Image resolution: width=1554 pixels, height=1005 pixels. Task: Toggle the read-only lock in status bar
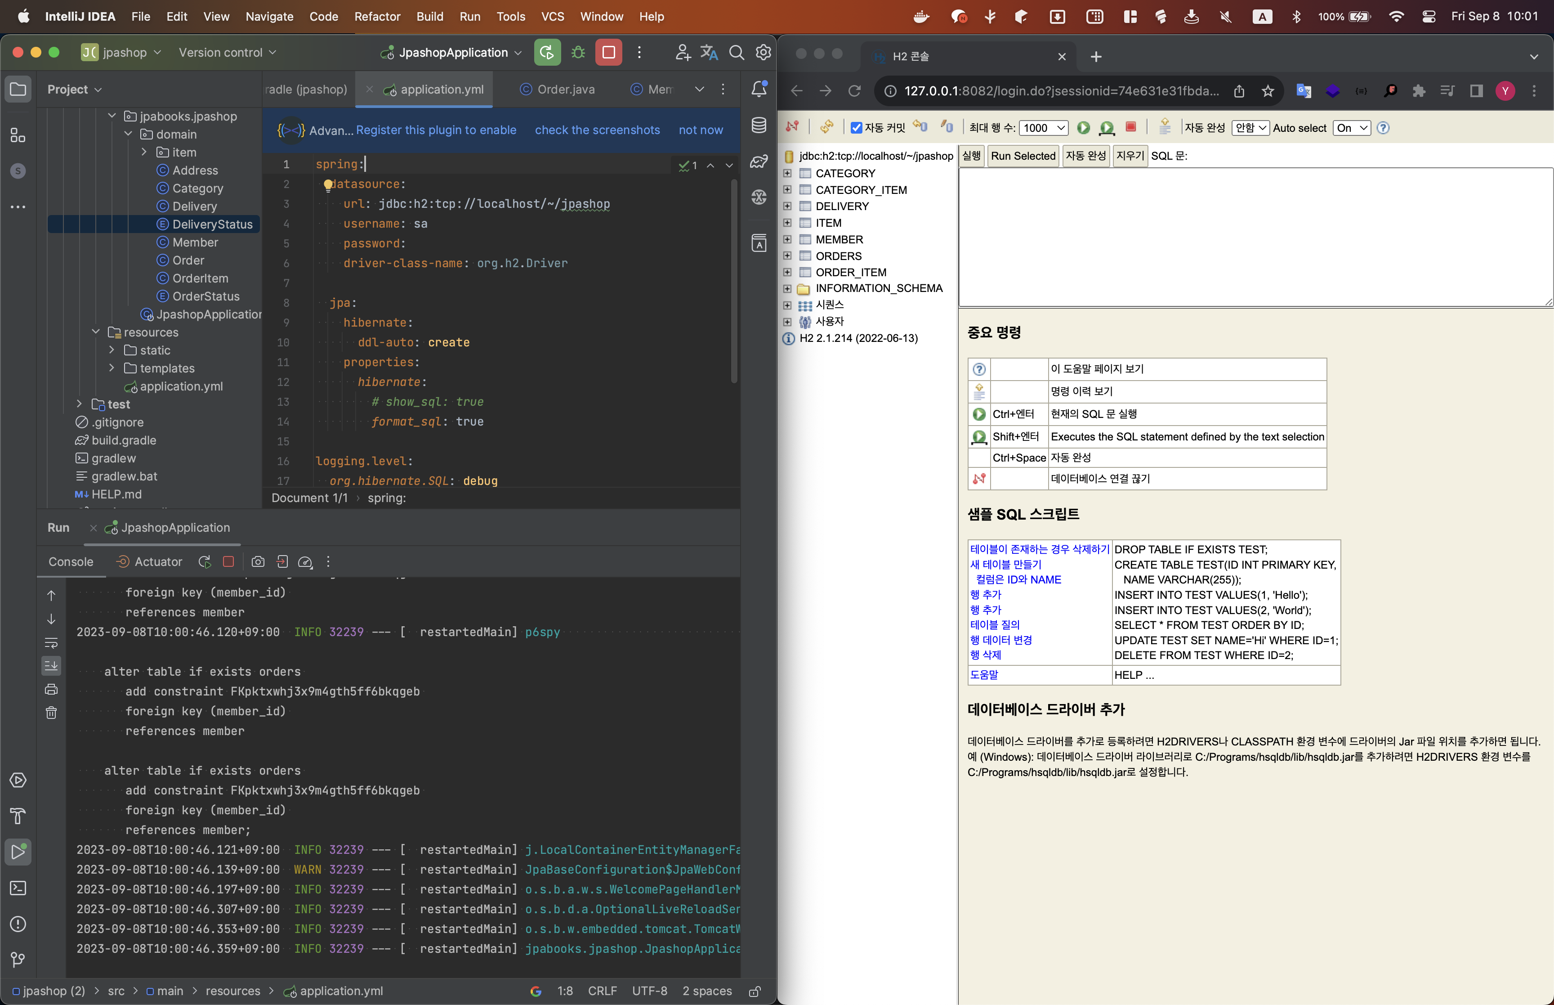point(755,992)
